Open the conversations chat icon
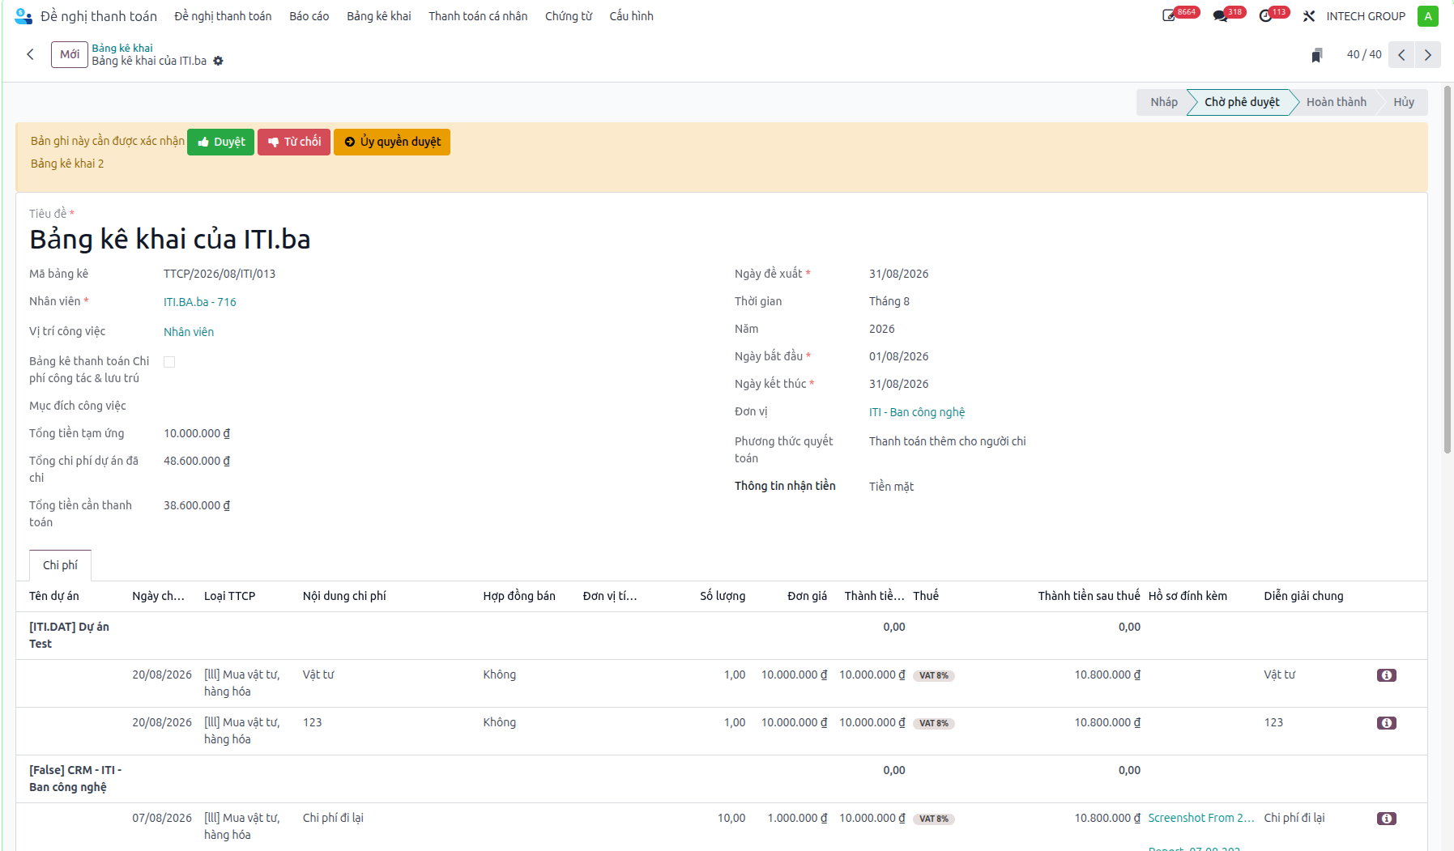Screen dimensions: 1454x851 pyautogui.click(x=1220, y=16)
